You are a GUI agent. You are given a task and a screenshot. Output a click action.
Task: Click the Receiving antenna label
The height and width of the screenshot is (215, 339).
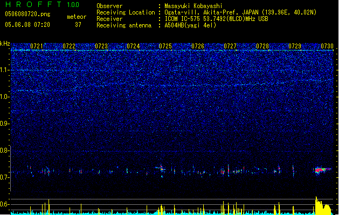click(124, 25)
